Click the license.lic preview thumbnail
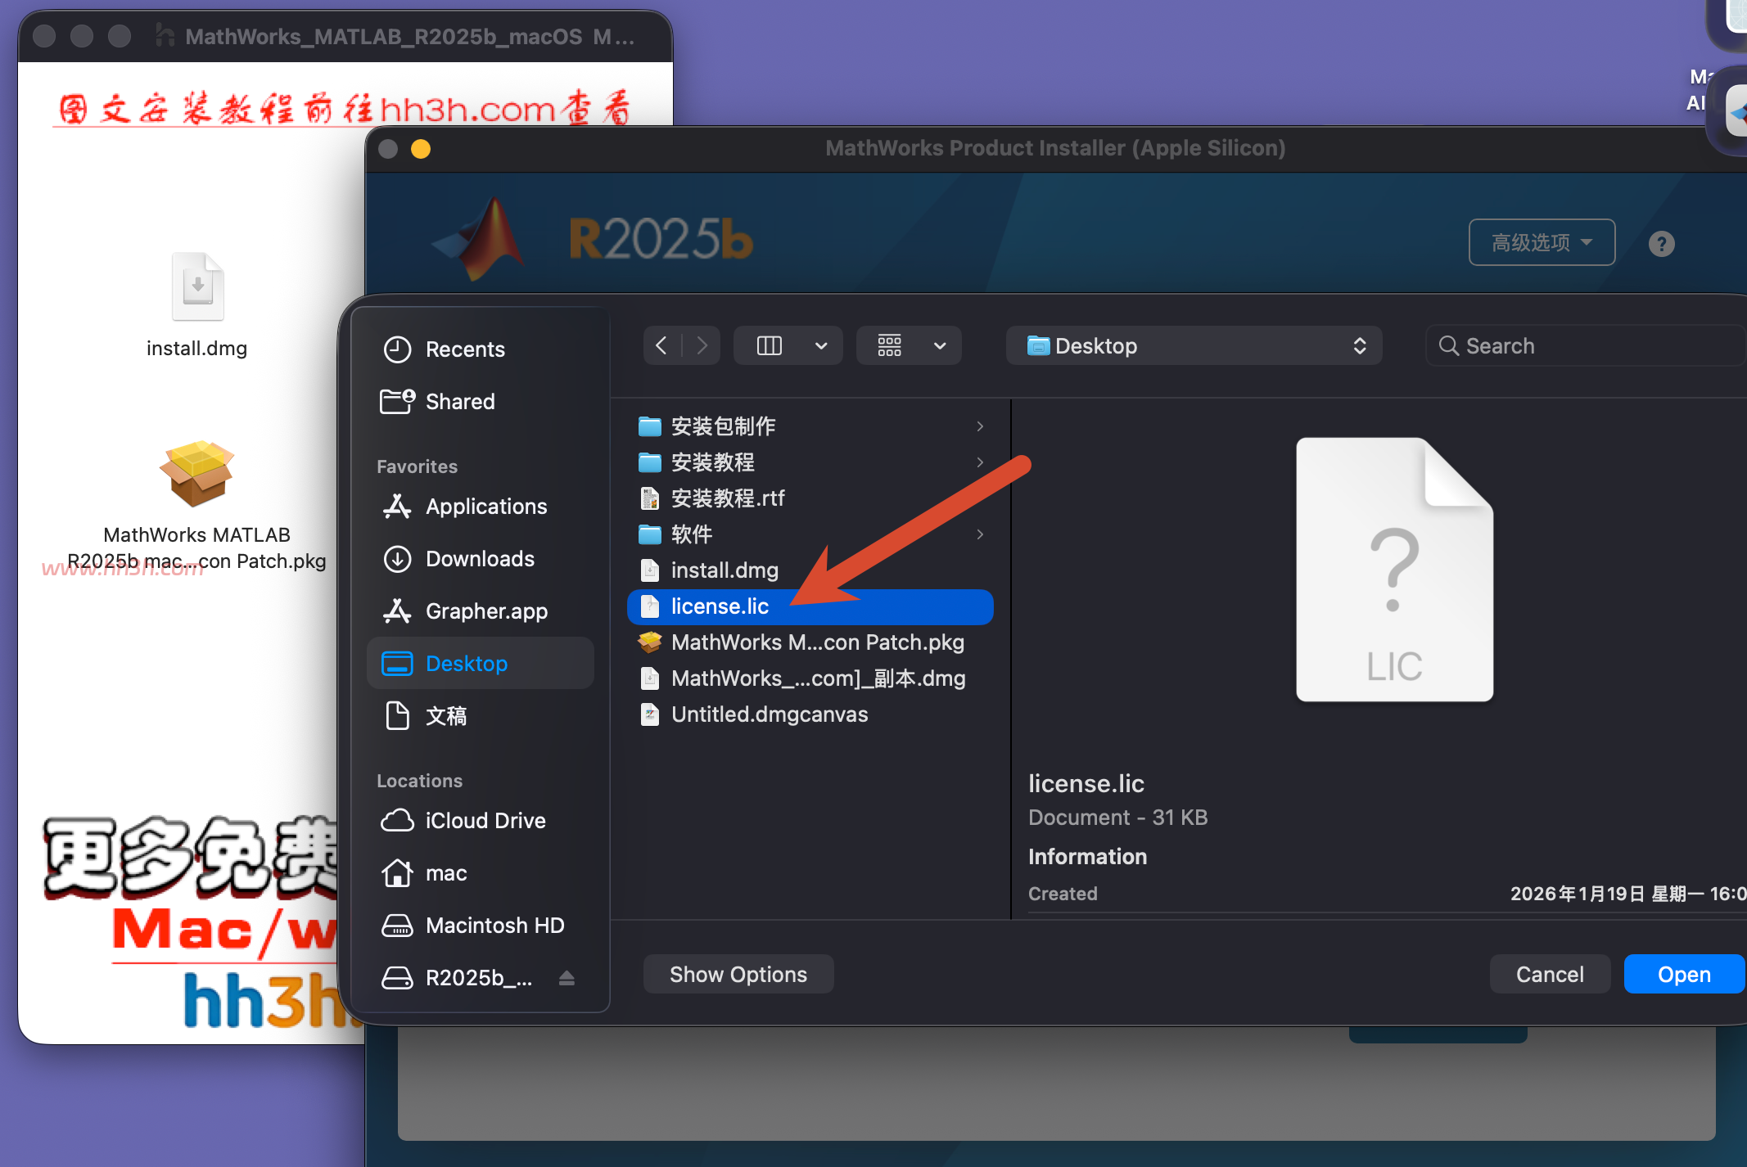The width and height of the screenshot is (1747, 1167). pyautogui.click(x=1394, y=570)
